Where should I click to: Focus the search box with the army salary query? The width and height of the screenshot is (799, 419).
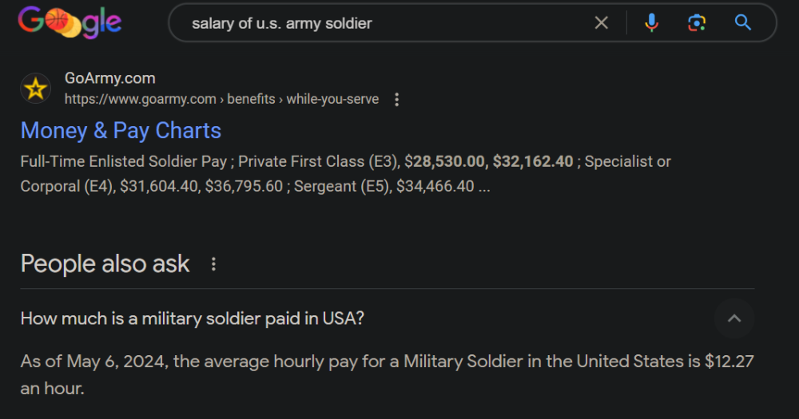pyautogui.click(x=384, y=23)
